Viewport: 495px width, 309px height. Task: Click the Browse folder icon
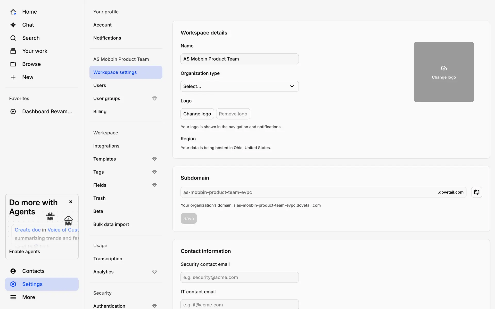[13, 64]
